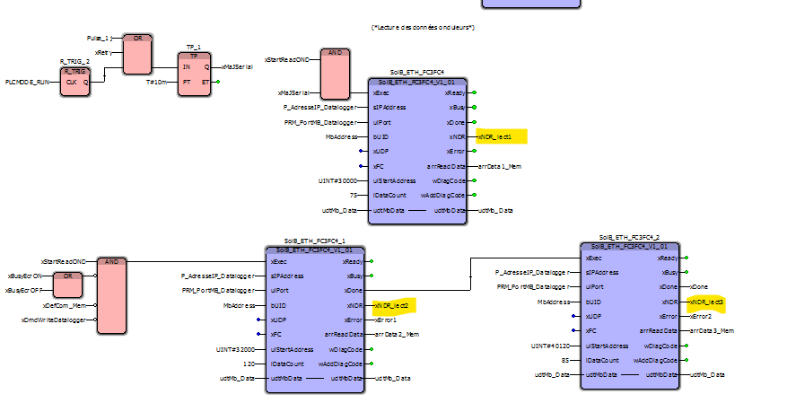Screen dimensions: 787x403
Task: Click the highlighted xNDR_lect2 output variable
Action: [x=392, y=305]
